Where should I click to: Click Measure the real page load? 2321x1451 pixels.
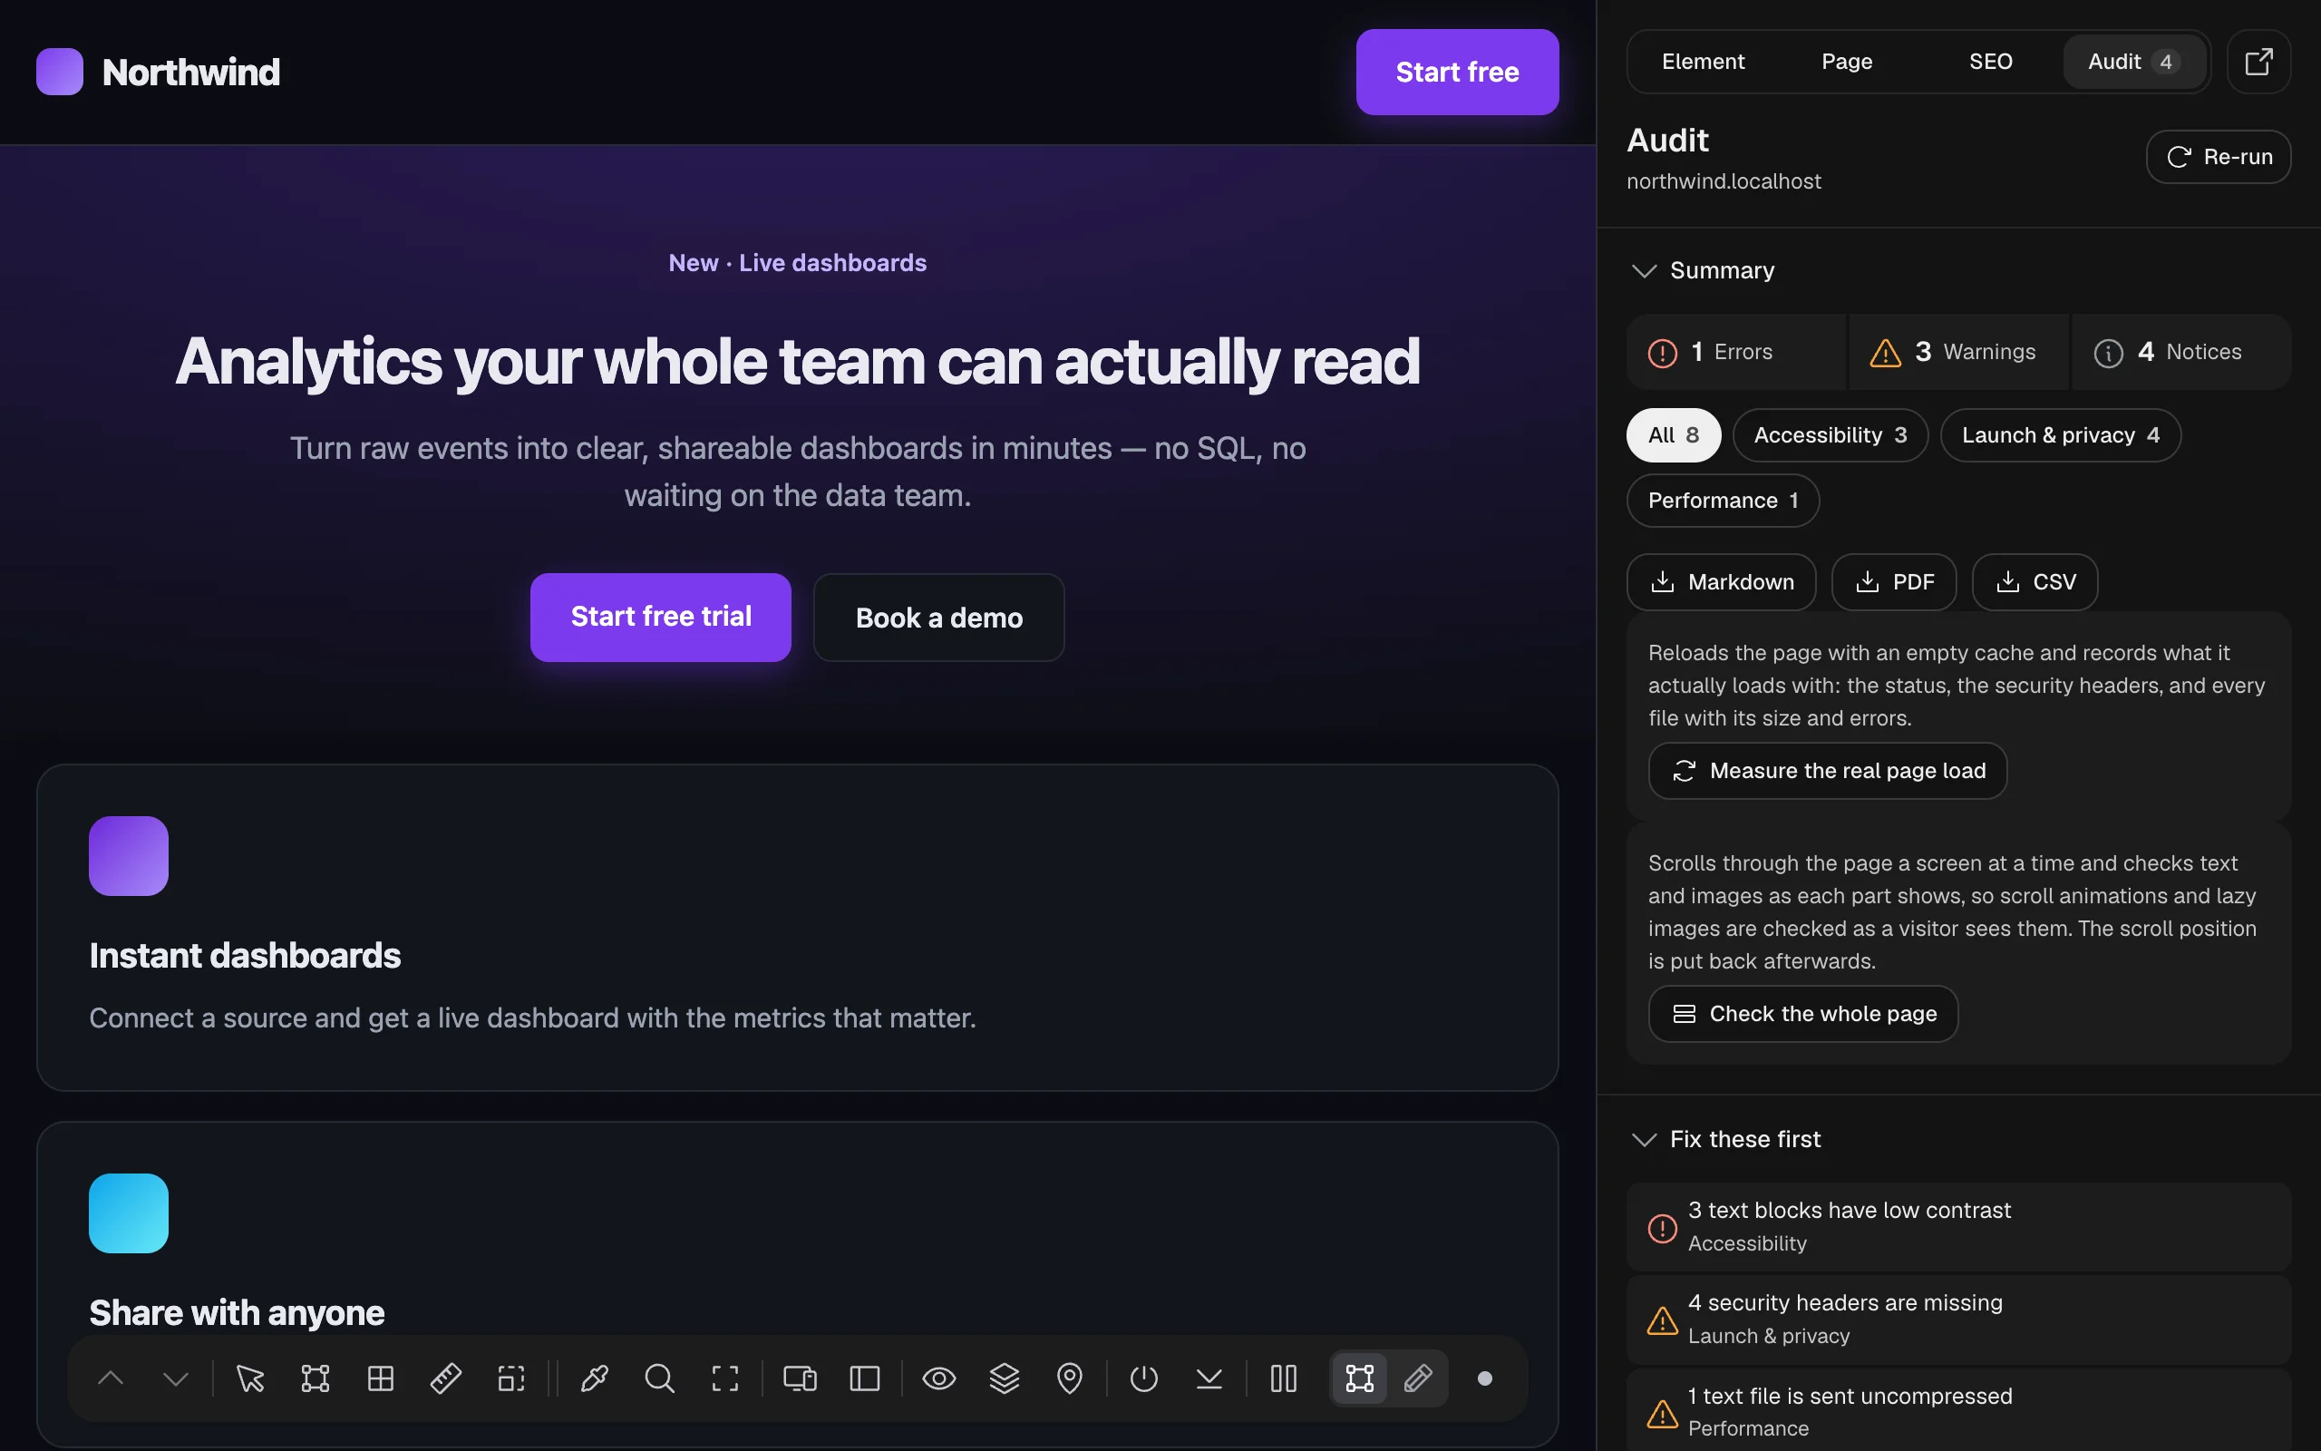1827,771
